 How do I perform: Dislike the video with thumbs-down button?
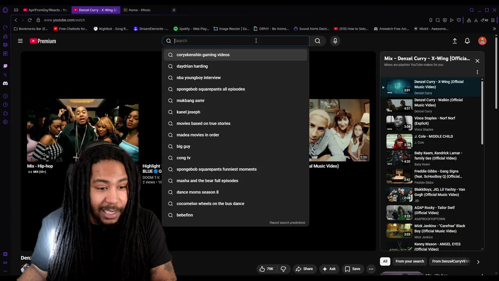[283, 269]
